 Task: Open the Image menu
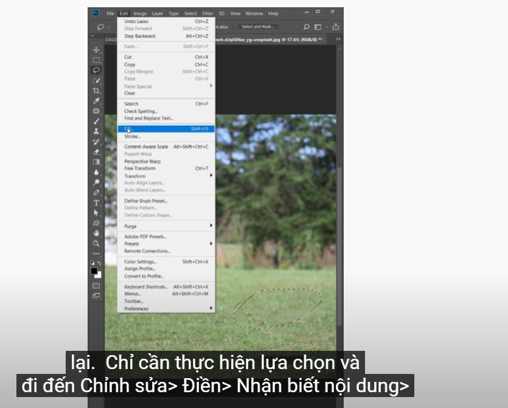point(140,13)
